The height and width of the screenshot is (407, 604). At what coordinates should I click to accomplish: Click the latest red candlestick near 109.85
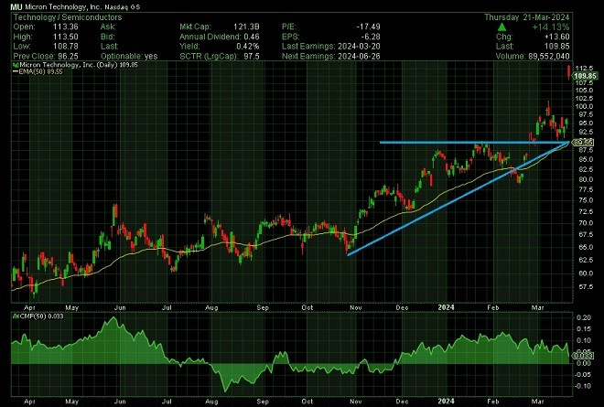tap(569, 72)
